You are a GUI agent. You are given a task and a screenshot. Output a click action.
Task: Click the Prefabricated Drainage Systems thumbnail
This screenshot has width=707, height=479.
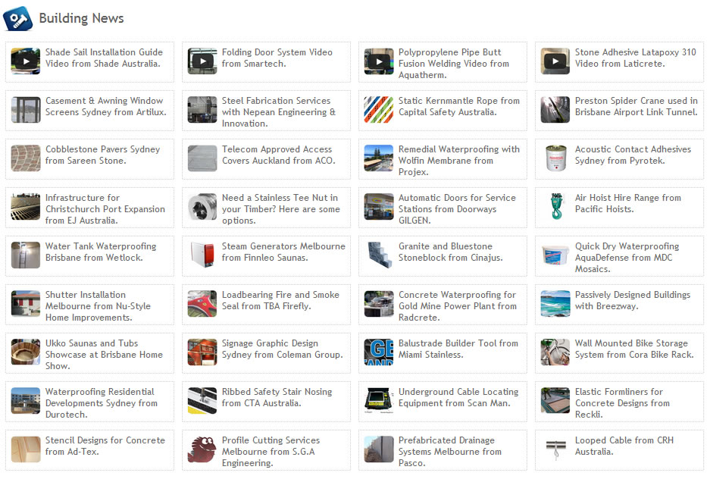tap(379, 449)
